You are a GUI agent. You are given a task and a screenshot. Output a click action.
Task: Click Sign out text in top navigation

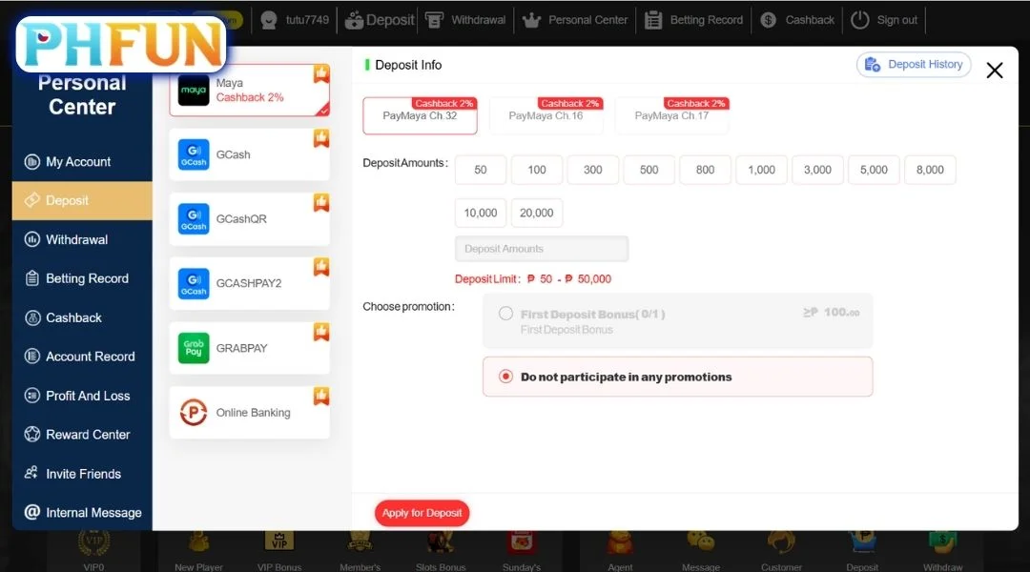pos(897,20)
